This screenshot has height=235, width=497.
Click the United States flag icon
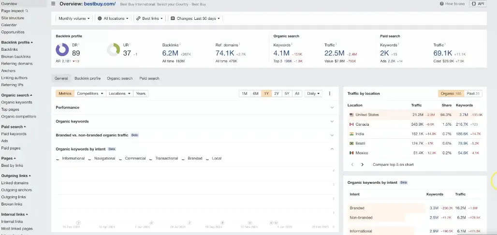tap(351, 115)
